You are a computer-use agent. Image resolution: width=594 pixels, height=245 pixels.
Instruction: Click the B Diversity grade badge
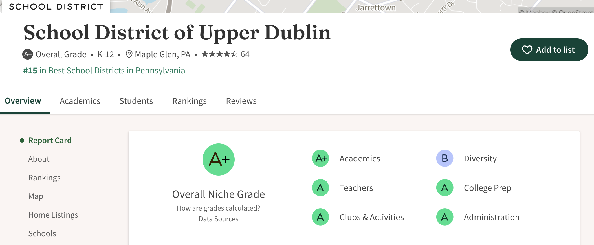click(x=445, y=158)
